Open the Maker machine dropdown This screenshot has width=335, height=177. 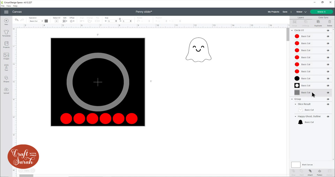coord(301,12)
